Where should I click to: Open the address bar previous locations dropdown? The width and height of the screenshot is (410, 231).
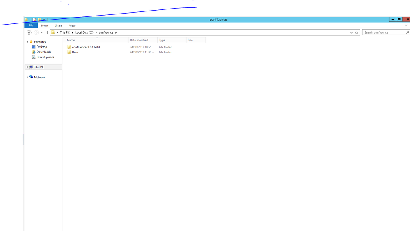(351, 33)
